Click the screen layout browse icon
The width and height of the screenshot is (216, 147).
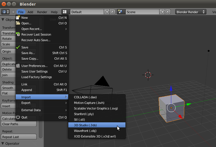tap(65, 12)
